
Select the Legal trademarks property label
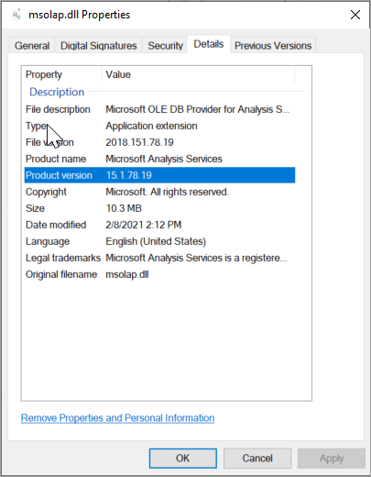pos(63,258)
